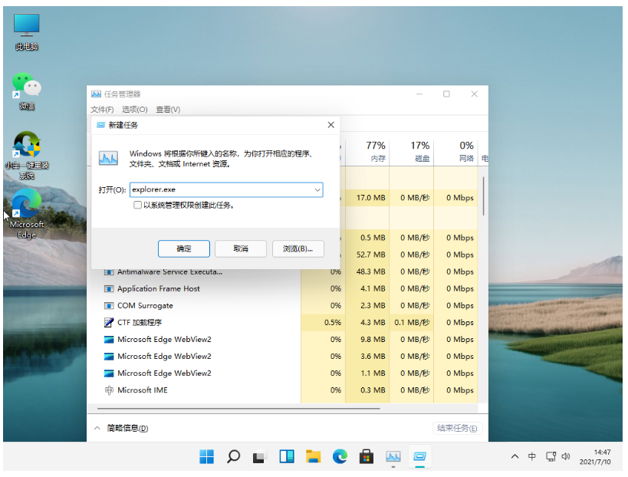Collapse to 简略信息 view

[122, 428]
